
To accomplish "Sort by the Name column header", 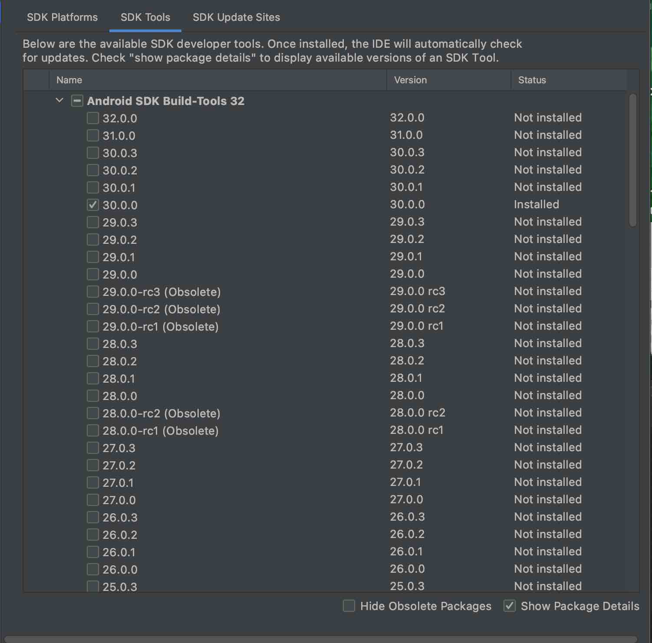I will pyautogui.click(x=218, y=80).
